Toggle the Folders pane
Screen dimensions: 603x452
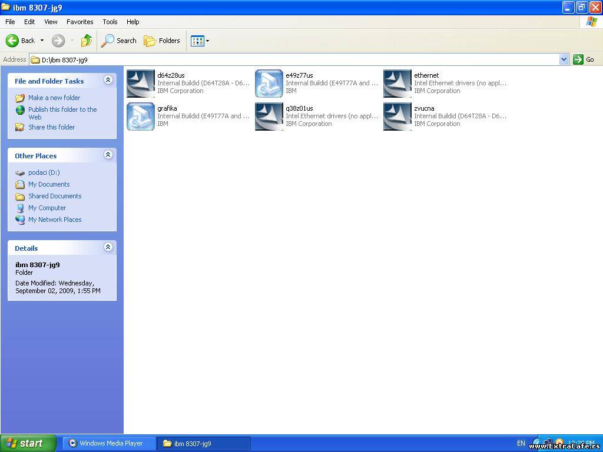pos(161,41)
